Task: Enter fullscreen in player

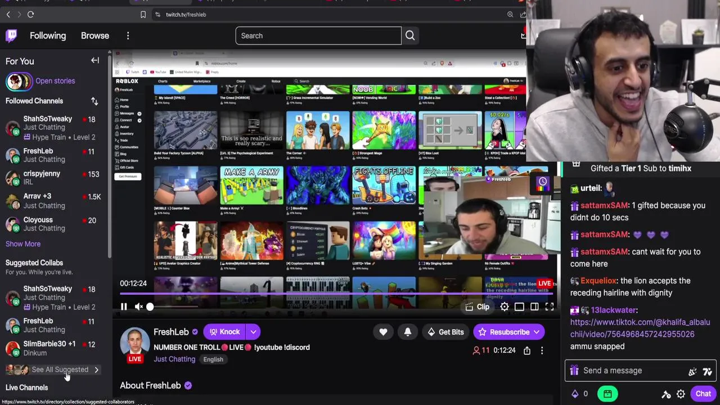Action: (550, 307)
